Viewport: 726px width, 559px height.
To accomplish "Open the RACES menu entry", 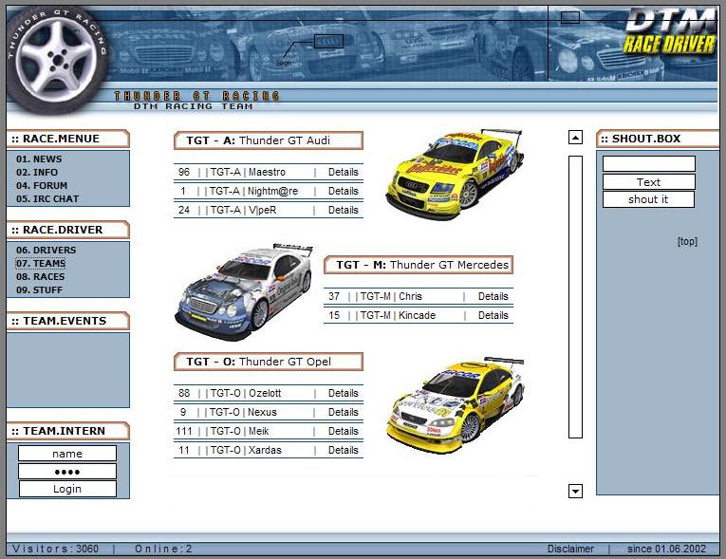I will tap(41, 277).
